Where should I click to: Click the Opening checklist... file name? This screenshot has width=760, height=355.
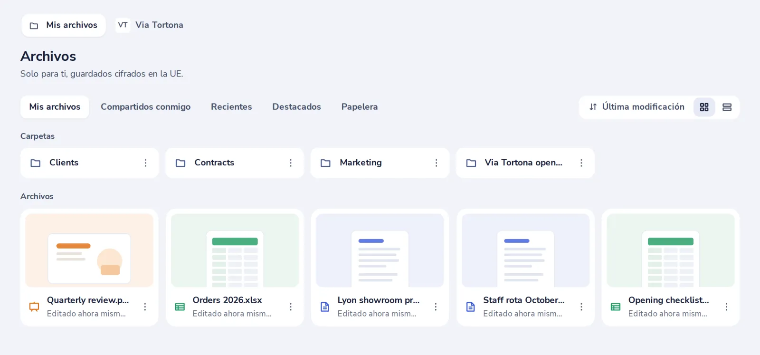(669, 300)
